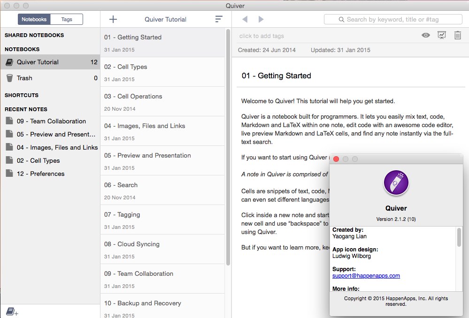The height and width of the screenshot is (318, 469).
Task: Select note 06 - Search
Action: [162, 190]
